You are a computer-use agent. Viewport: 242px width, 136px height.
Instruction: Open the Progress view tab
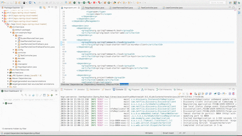134,90
